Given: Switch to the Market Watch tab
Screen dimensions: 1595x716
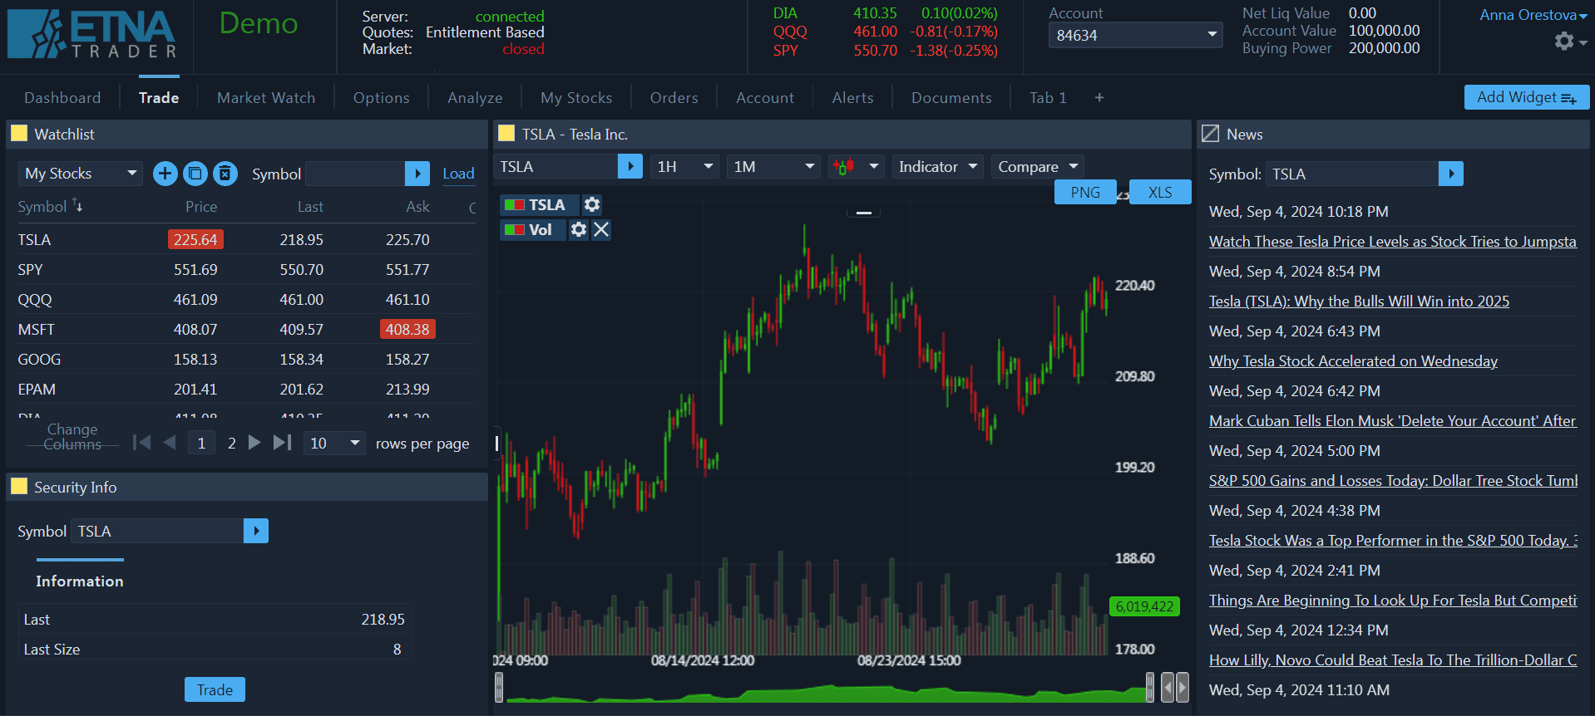Looking at the screenshot, I should [266, 98].
